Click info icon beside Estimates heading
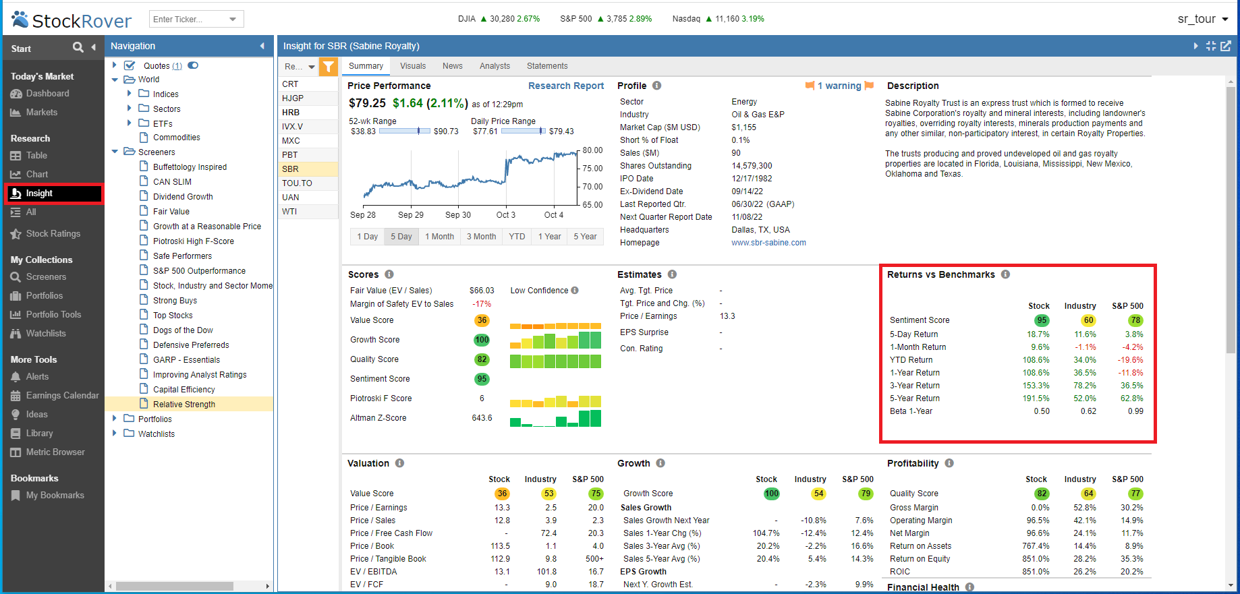This screenshot has width=1240, height=594. point(672,274)
